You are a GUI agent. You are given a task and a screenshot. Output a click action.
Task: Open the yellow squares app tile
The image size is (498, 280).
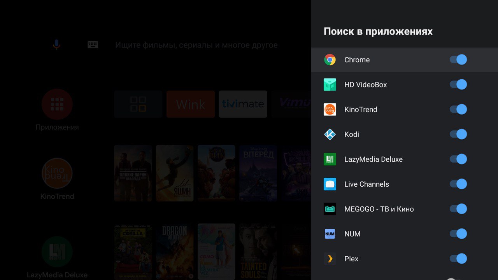[138, 104]
